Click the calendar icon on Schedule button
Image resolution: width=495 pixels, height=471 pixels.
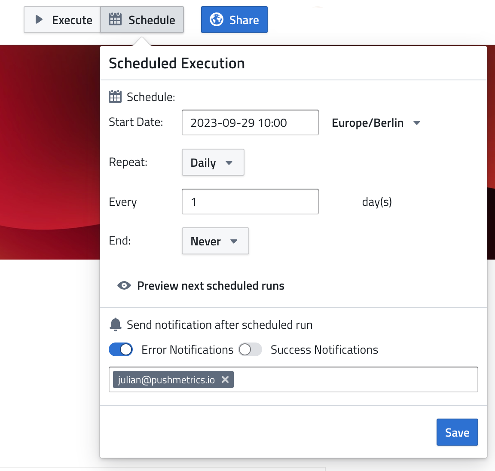[115, 19]
